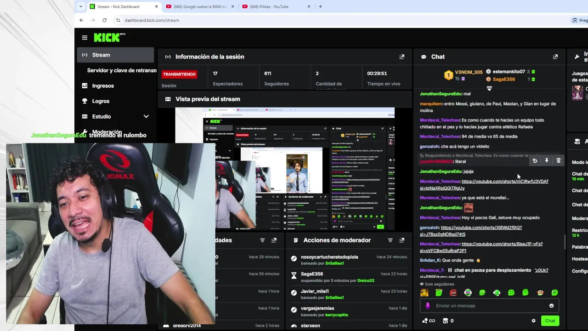This screenshot has width=588, height=331.
Task: Click the 00:29:51 Tiempo en vivo value
Action: click(377, 74)
